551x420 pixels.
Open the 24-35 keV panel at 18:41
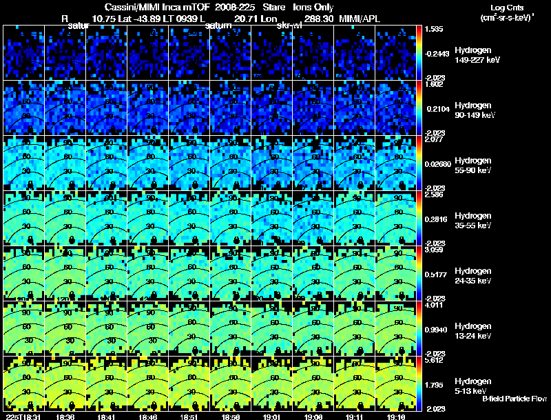(x=107, y=274)
